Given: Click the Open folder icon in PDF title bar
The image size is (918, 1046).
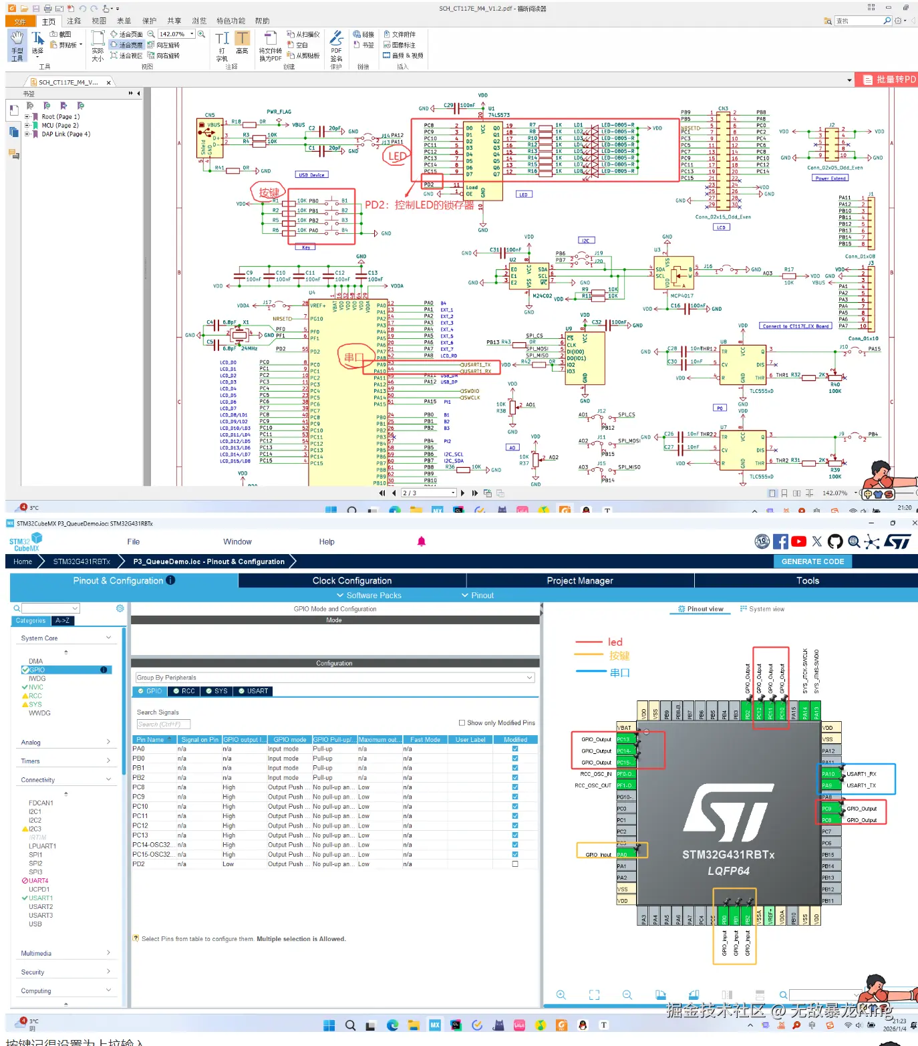Looking at the screenshot, I should pos(24,9).
